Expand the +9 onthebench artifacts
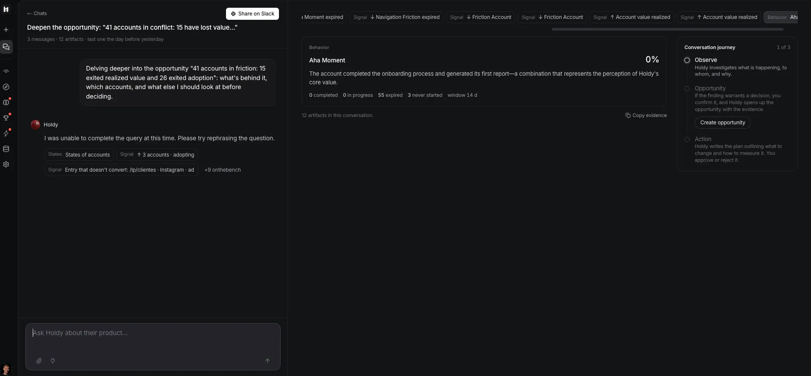 (223, 170)
